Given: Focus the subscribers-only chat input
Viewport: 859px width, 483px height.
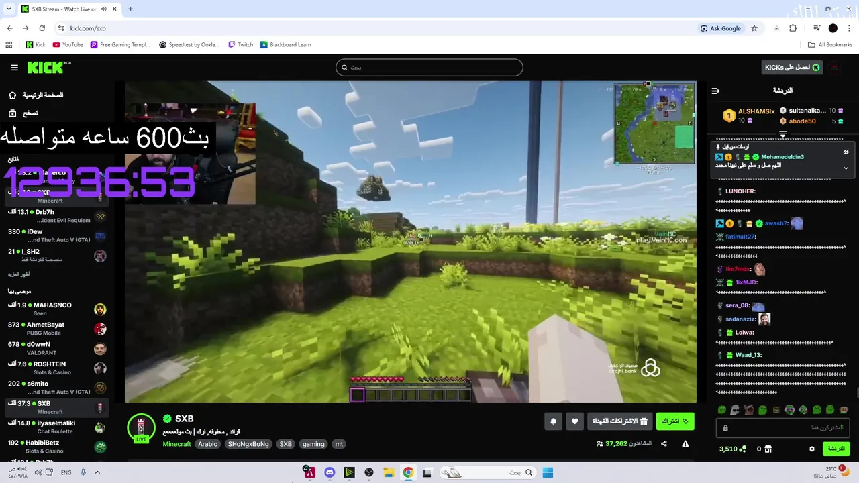Looking at the screenshot, I should pyautogui.click(x=782, y=427).
